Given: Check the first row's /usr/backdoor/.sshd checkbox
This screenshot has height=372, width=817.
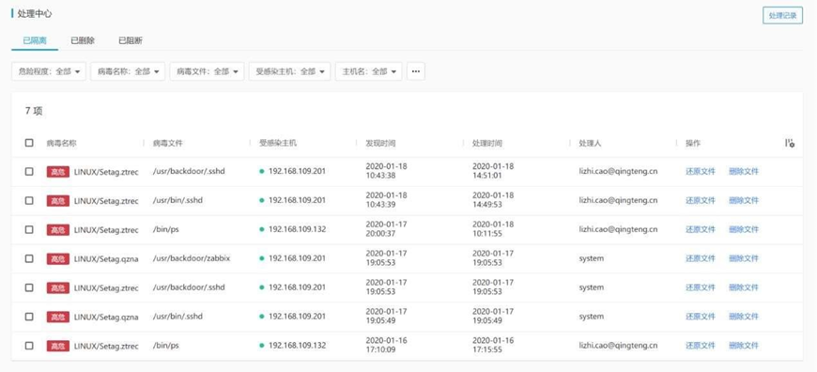Looking at the screenshot, I should pyautogui.click(x=29, y=171).
